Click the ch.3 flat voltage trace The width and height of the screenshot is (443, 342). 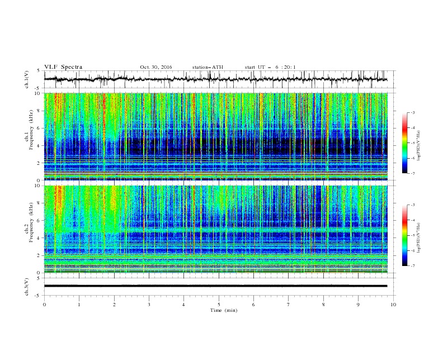click(215, 286)
